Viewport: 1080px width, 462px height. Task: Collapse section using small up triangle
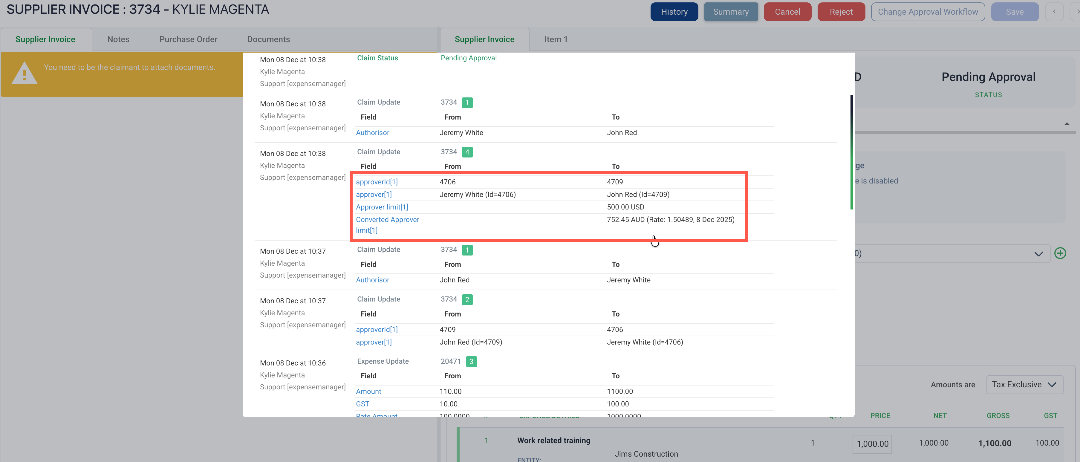(1067, 124)
